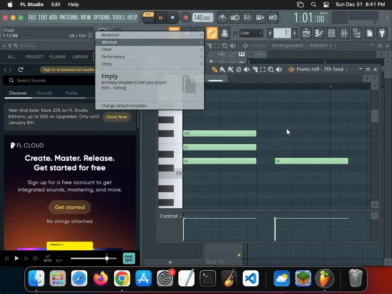Open the PATTERNS menu

pos(69,17)
